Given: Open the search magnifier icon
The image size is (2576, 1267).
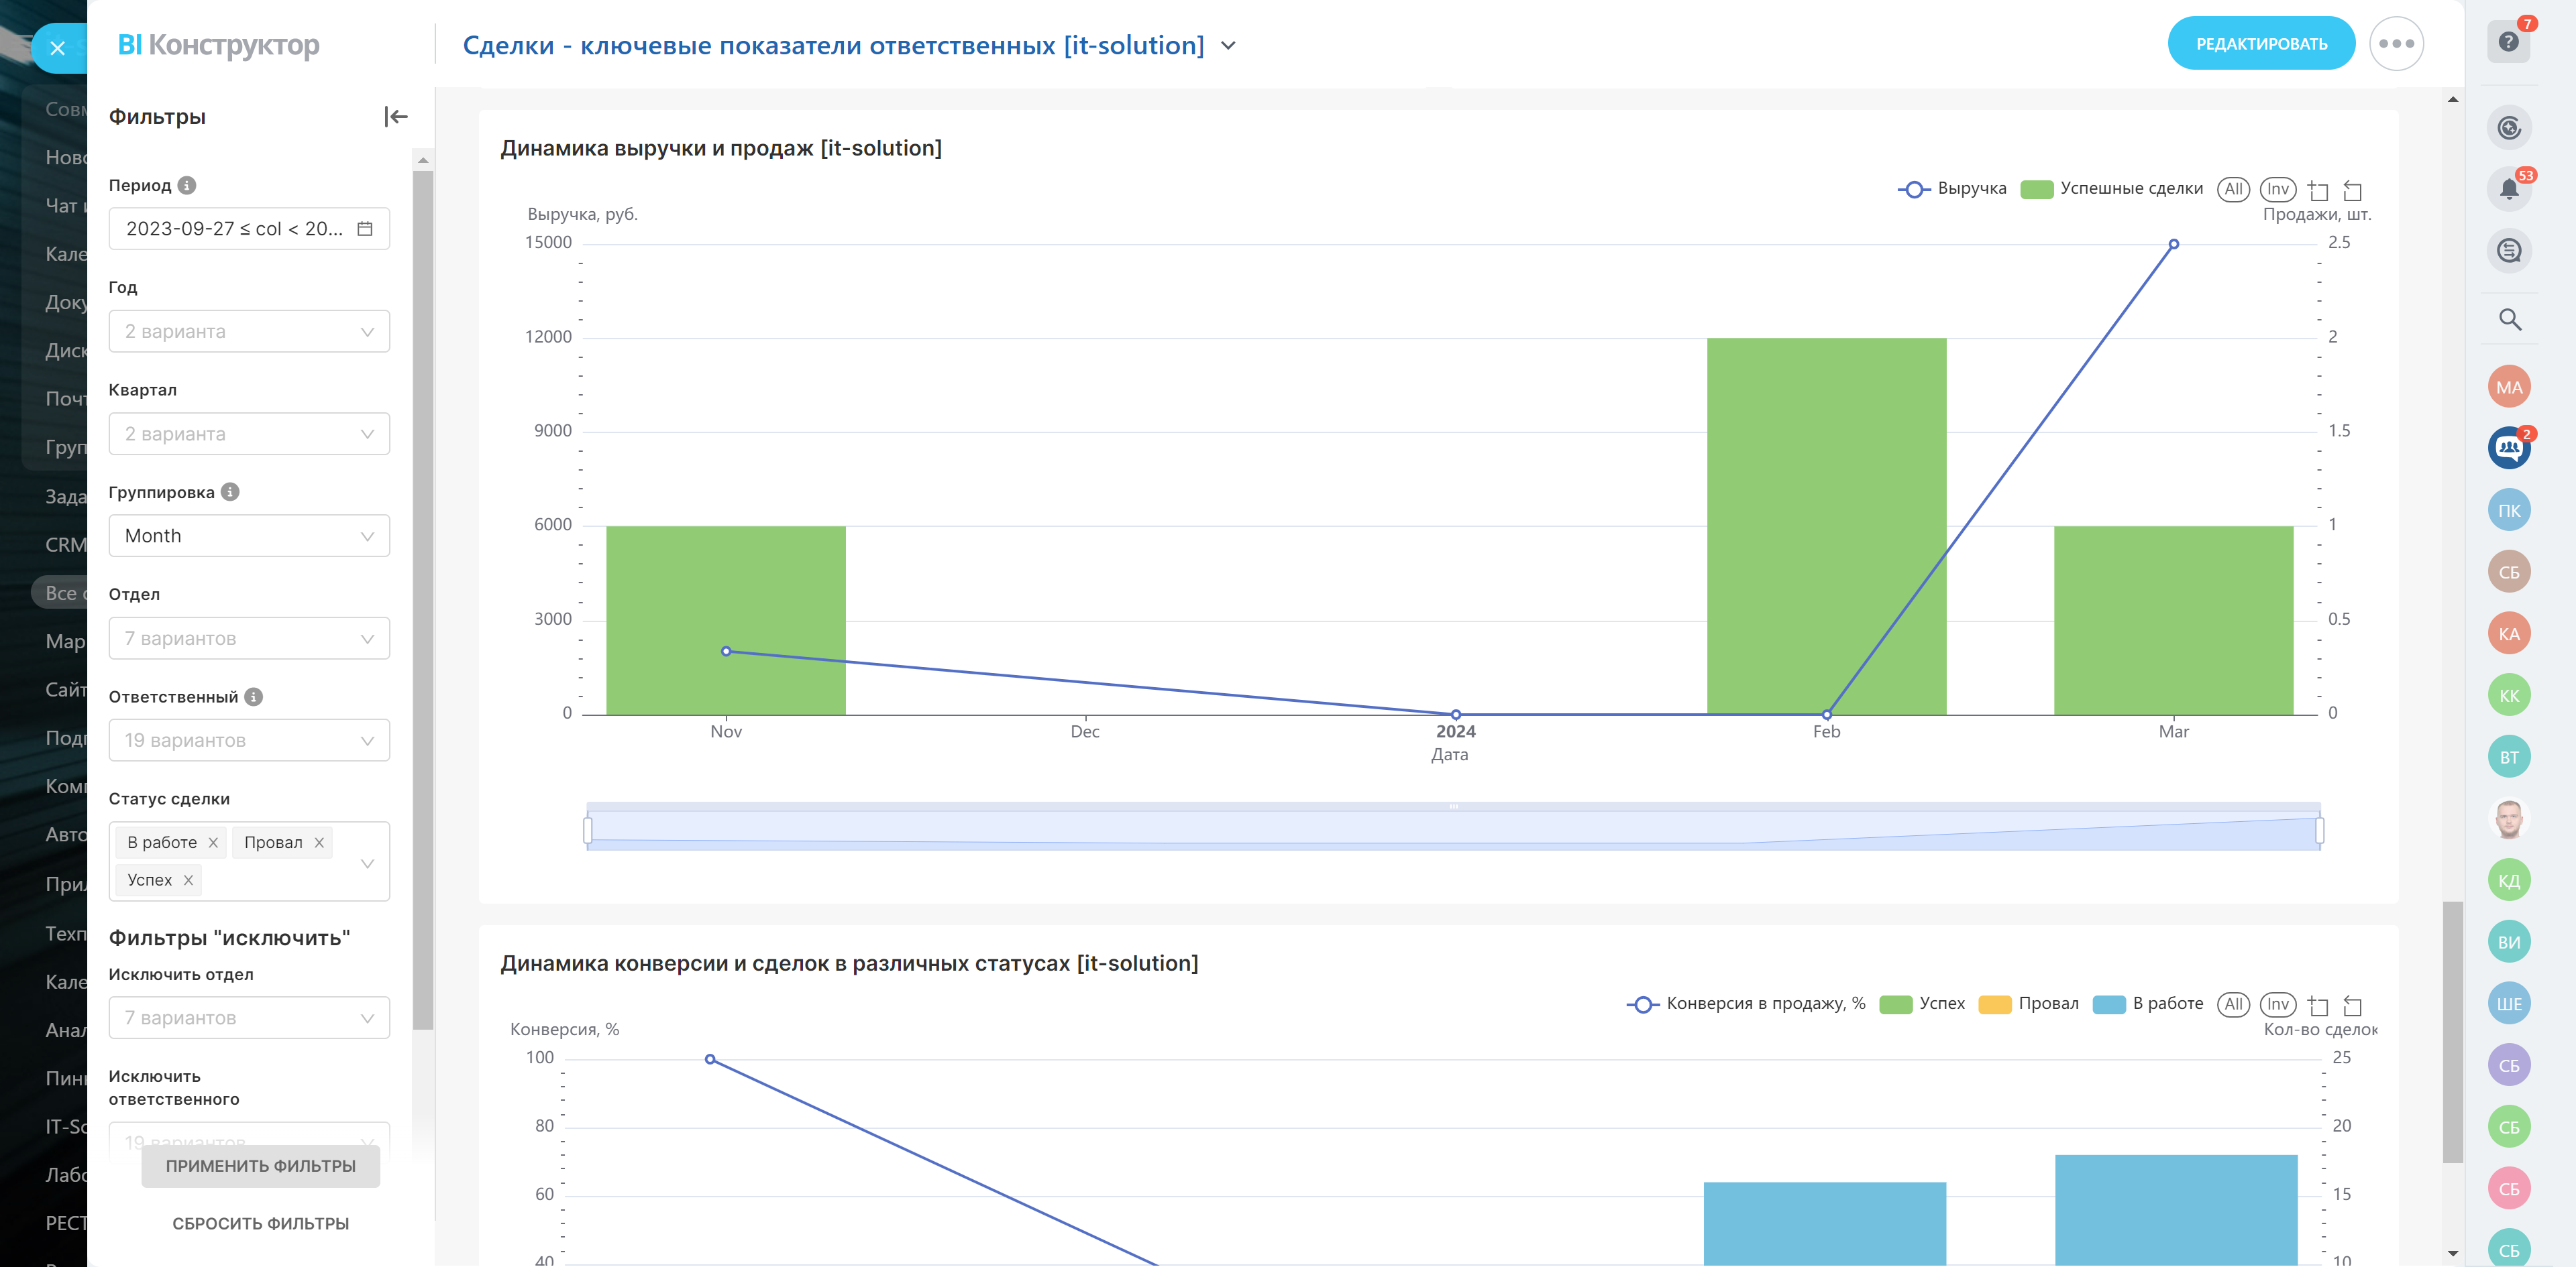Looking at the screenshot, I should (x=2509, y=320).
